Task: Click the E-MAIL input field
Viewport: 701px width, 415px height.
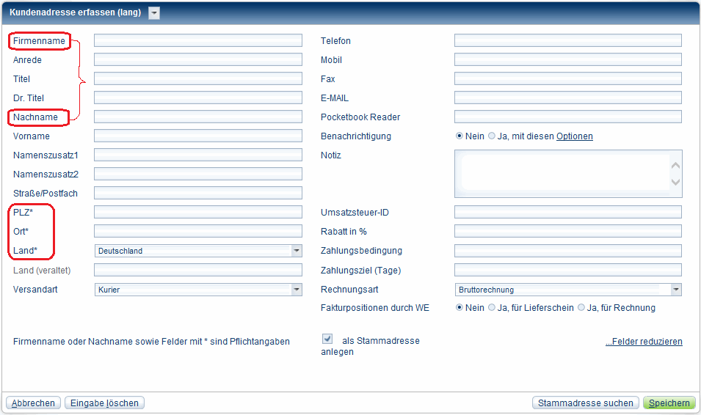Action: (567, 98)
